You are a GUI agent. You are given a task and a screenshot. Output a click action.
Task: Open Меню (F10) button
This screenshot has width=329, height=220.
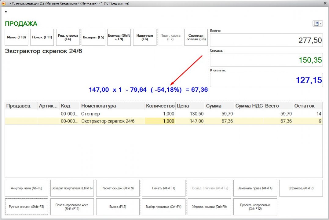16,37
